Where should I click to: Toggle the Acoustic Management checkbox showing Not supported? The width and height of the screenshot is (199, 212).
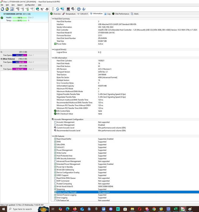click(x=55, y=122)
